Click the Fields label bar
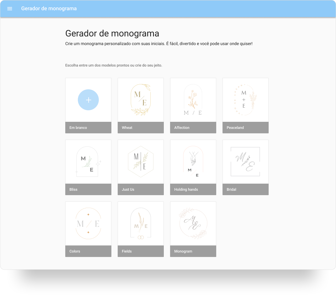Image resolution: width=336 pixels, height=296 pixels. tap(140, 251)
